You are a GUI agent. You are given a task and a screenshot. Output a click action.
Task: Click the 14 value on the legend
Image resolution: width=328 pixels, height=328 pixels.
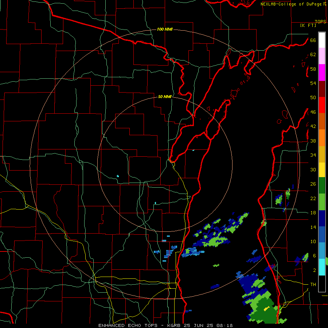pyautogui.click(x=313, y=227)
